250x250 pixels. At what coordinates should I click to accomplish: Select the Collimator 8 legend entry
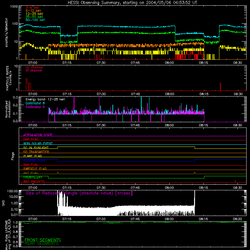[35, 103]
